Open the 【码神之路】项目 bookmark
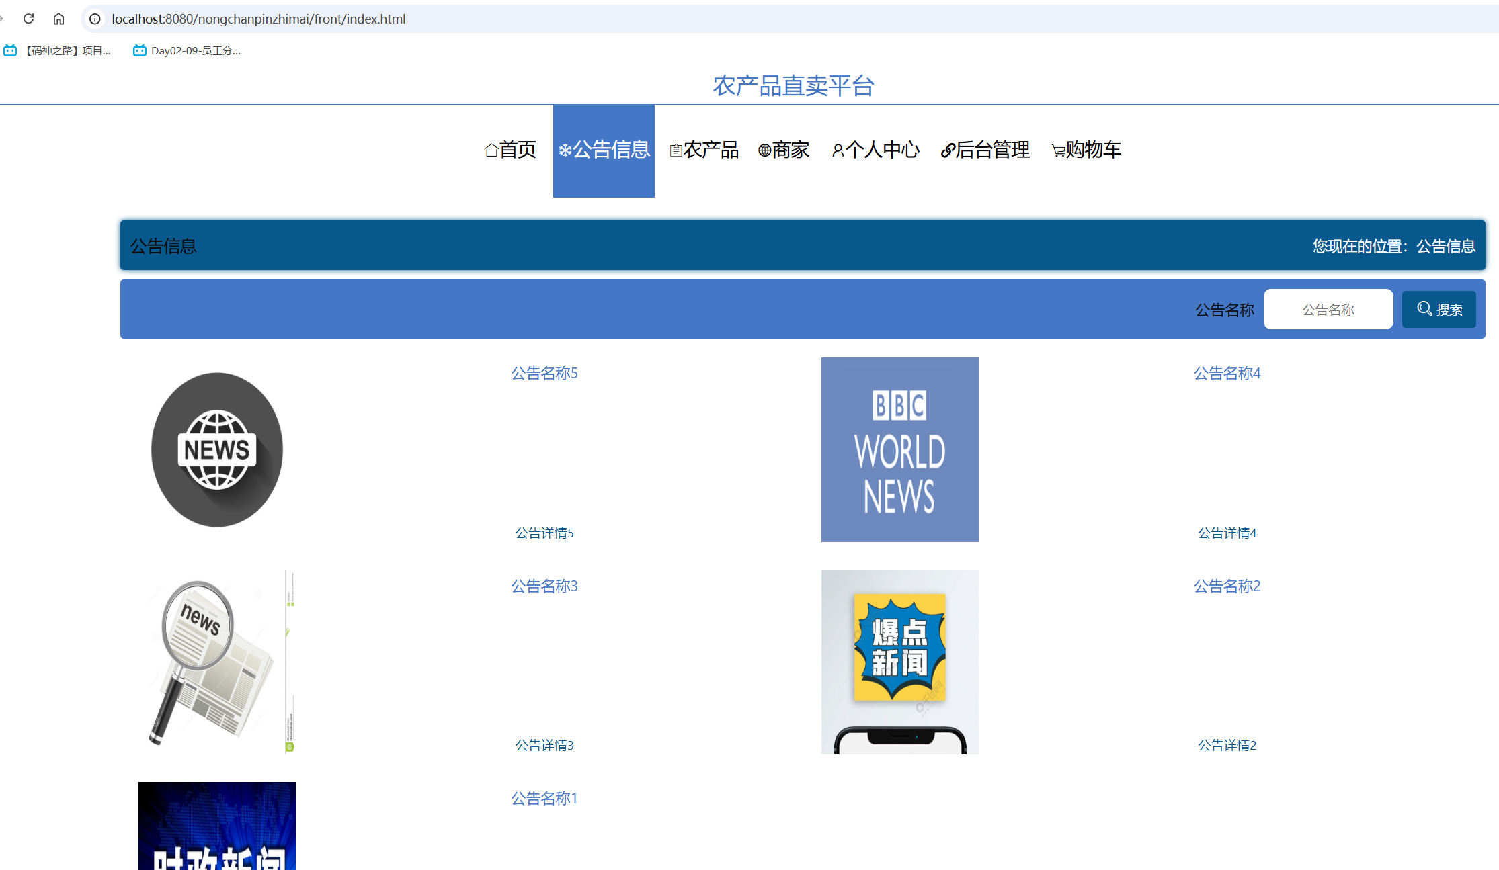The image size is (1499, 870). pos(59,50)
